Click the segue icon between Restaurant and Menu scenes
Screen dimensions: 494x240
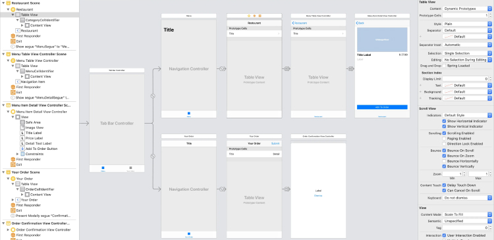click(287, 68)
